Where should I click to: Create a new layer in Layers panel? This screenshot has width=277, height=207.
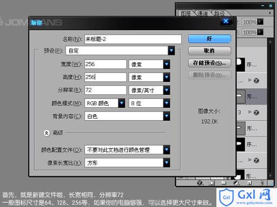[x=249, y=183]
